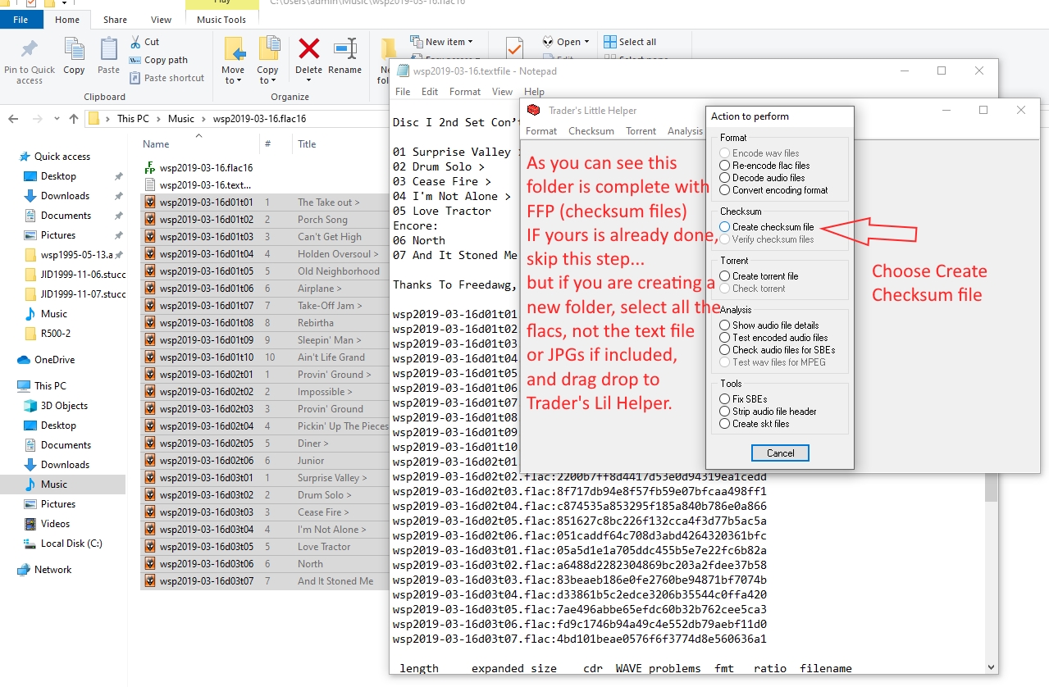Screen dimensions: 1049x687
Task: Click the Paste icon in ribbon
Action: 108,49
